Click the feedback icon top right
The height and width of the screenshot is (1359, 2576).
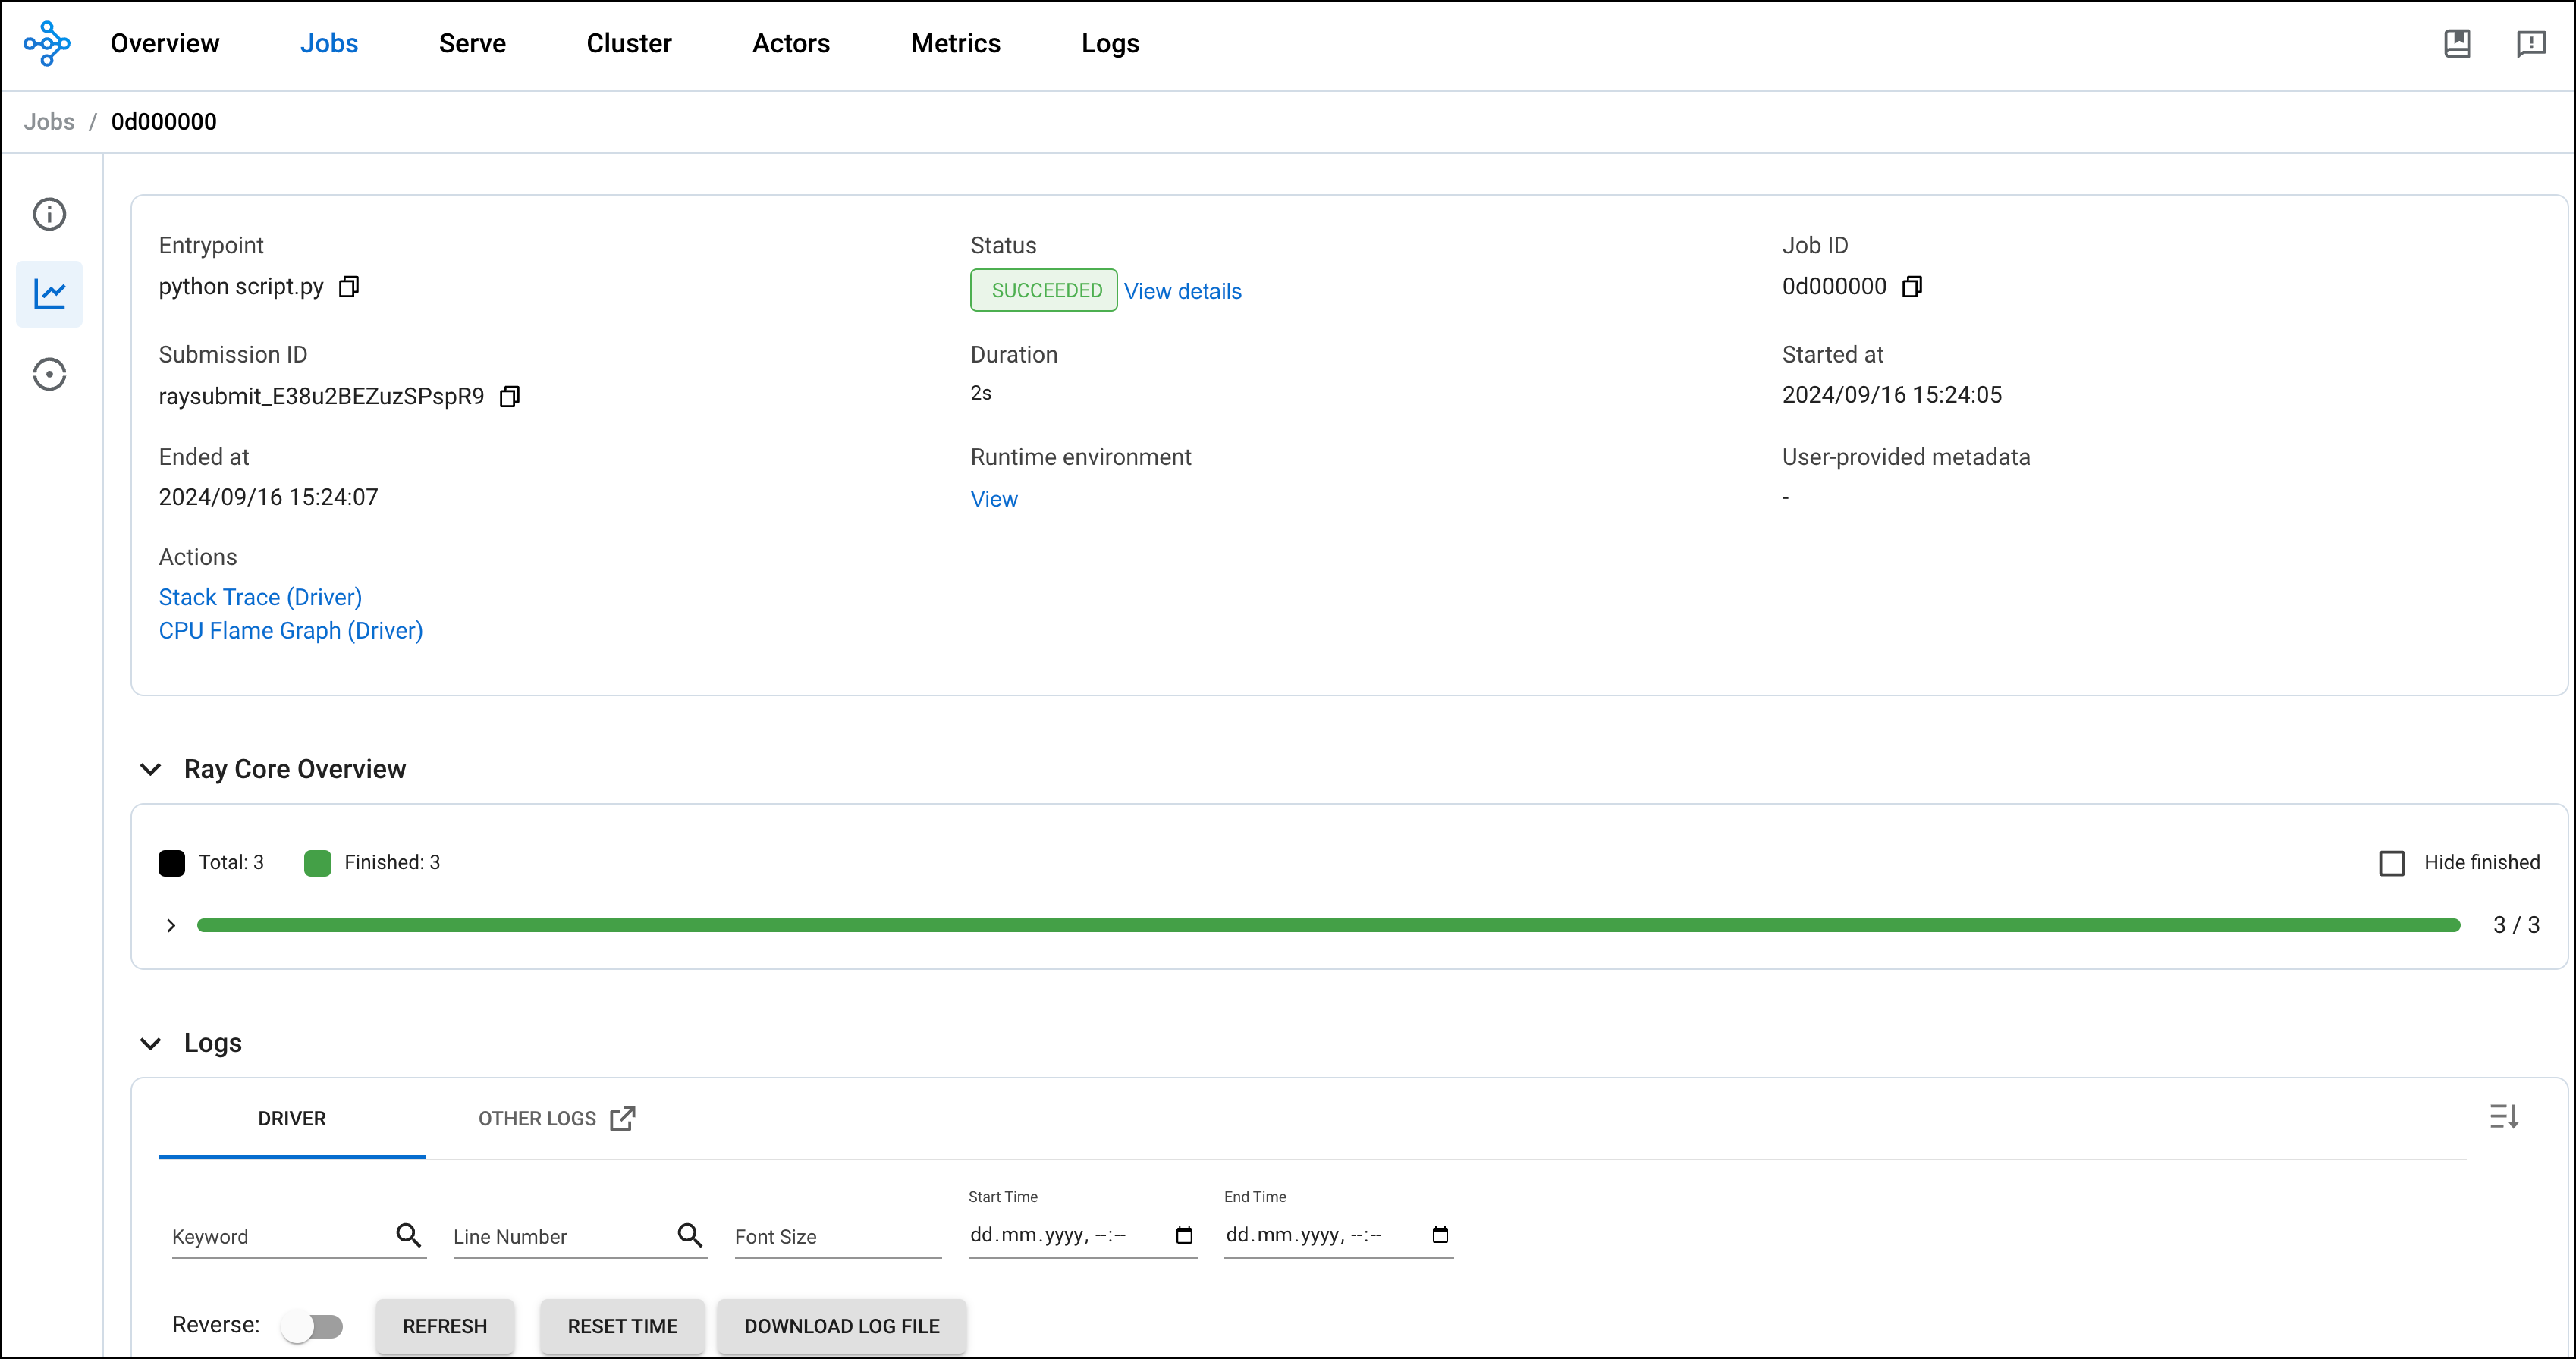point(2532,43)
